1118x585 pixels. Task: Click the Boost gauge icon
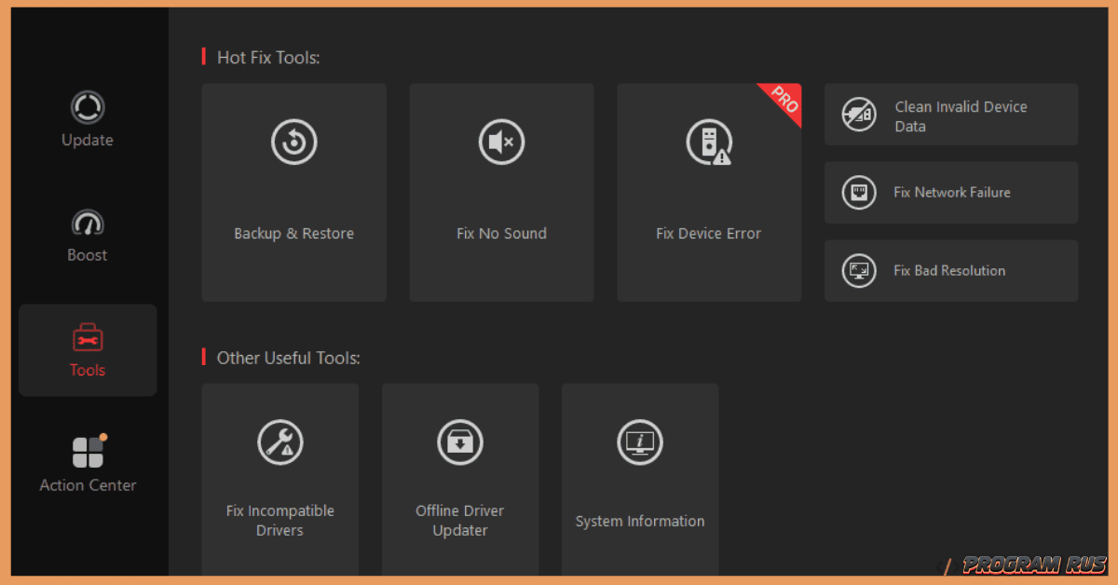pos(87,222)
